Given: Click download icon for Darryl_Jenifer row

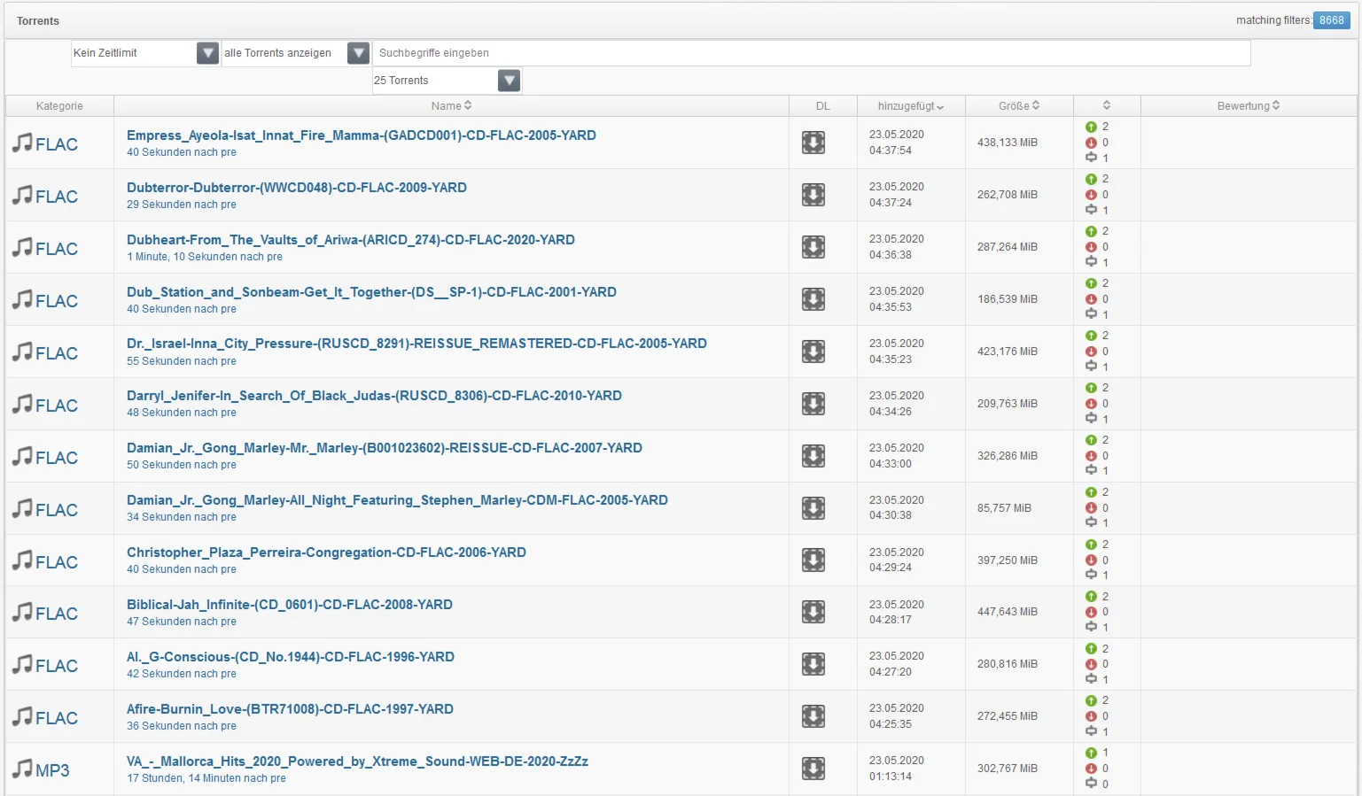Looking at the screenshot, I should click(x=813, y=404).
